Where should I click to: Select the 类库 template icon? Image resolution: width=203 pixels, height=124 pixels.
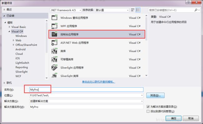pyautogui.click(x=54, y=51)
